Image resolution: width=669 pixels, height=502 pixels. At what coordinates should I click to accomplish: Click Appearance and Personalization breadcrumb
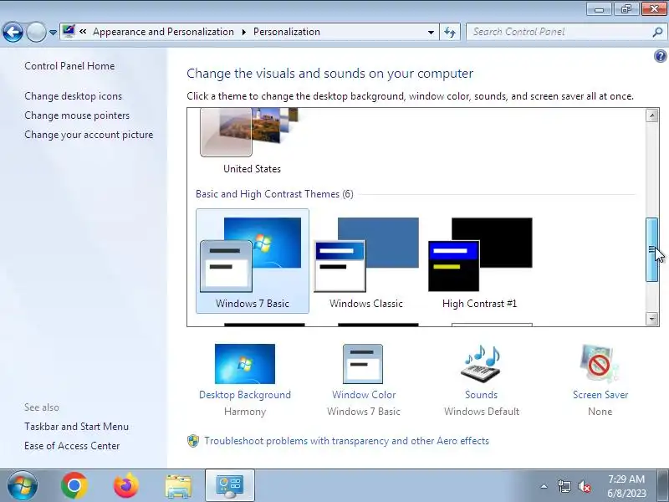(x=163, y=32)
